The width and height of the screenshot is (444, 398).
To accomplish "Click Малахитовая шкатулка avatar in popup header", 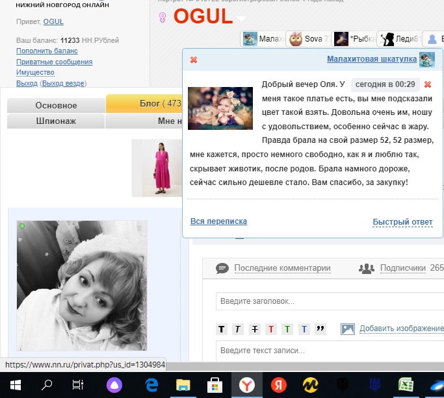I will (x=426, y=59).
